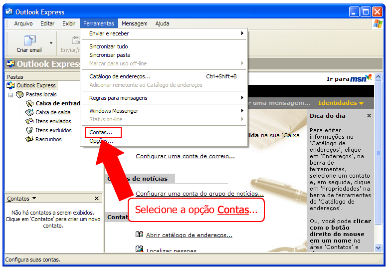This screenshot has height=272, width=391.
Task: Close the Contatos pane
Action: [x=97, y=199]
